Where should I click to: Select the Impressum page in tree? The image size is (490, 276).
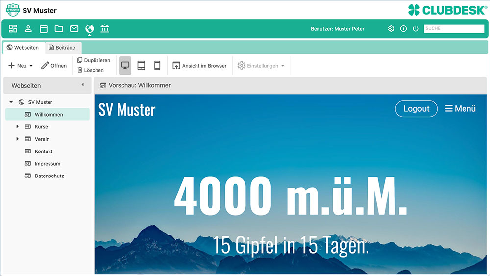click(x=48, y=163)
